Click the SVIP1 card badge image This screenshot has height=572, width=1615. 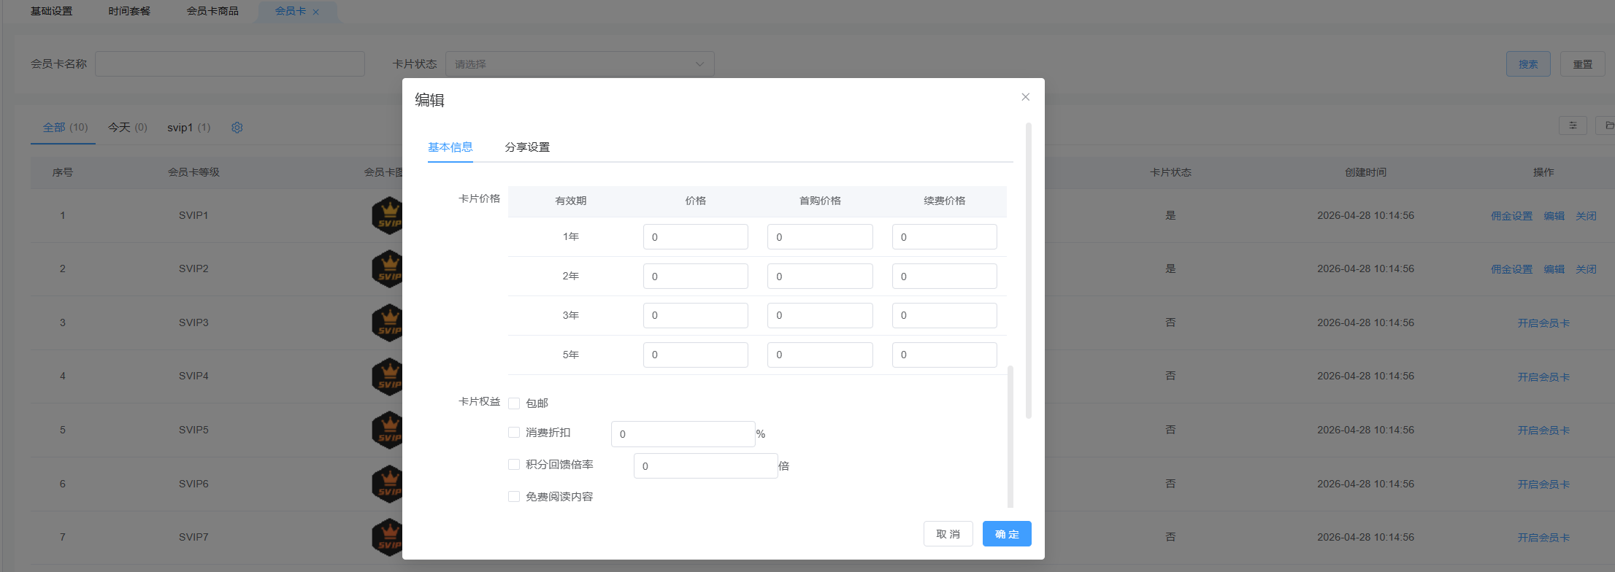pos(388,216)
